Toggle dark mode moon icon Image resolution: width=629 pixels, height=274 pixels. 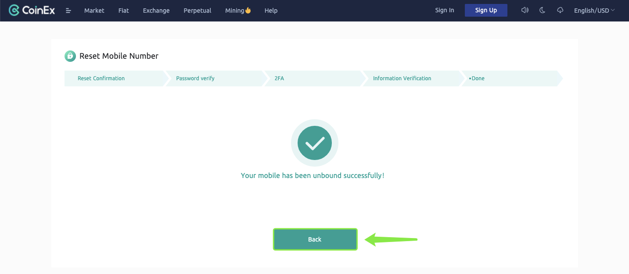point(542,11)
